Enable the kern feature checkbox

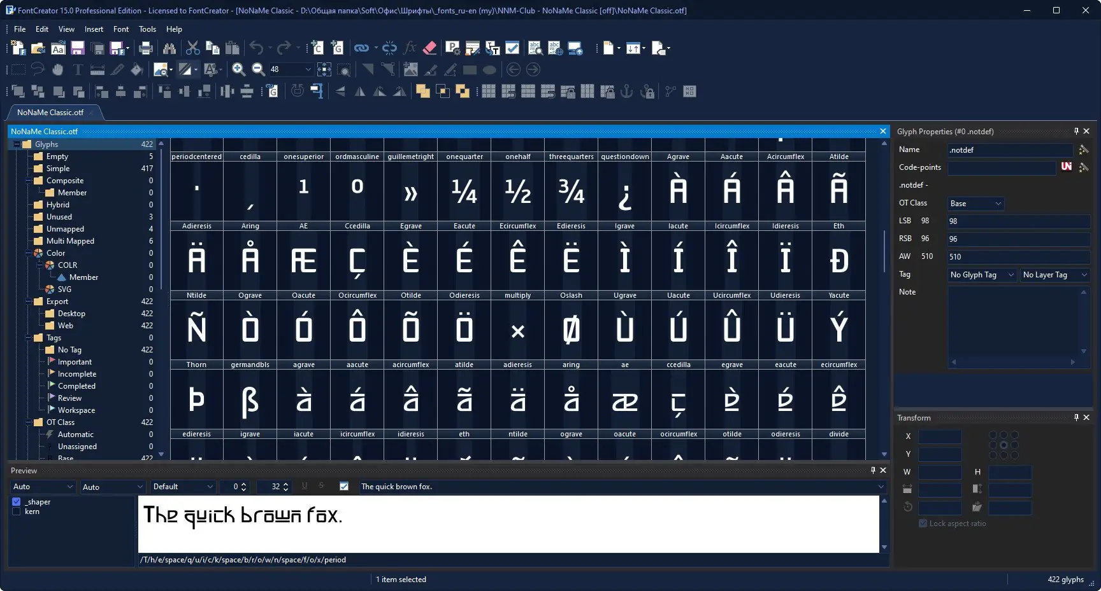pos(17,511)
